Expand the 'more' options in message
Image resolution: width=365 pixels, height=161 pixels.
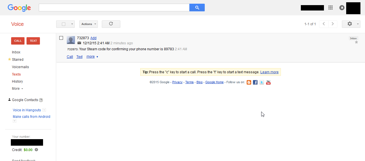[x=92, y=57]
